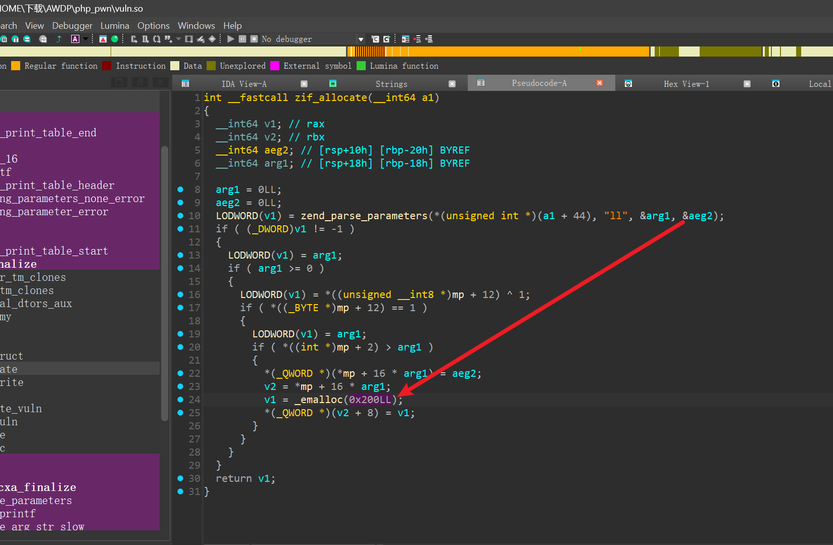Click the purple 'A' text search icon

[x=75, y=39]
